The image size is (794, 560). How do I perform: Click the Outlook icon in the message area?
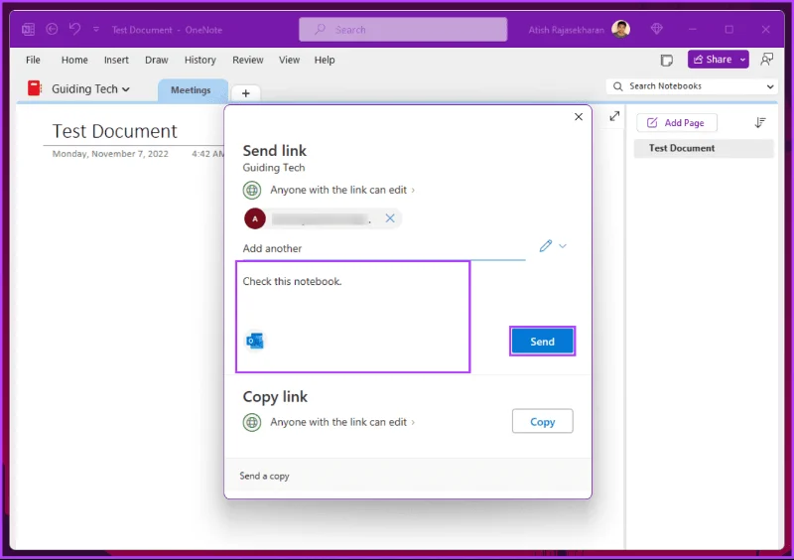[255, 341]
